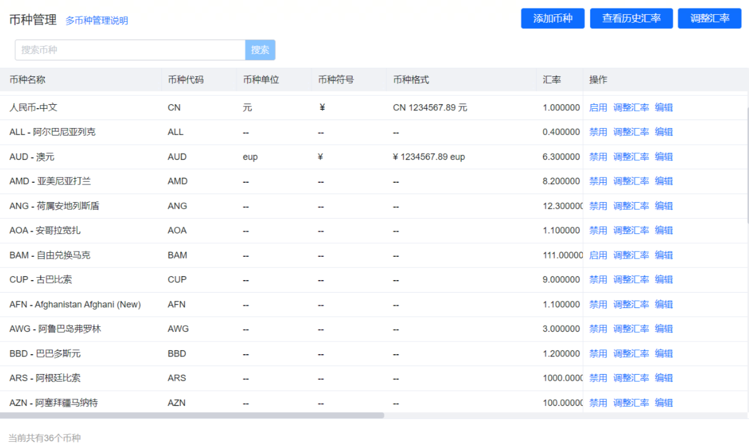Open the 多币种管理说明 link
The width and height of the screenshot is (749, 447).
coord(97,20)
